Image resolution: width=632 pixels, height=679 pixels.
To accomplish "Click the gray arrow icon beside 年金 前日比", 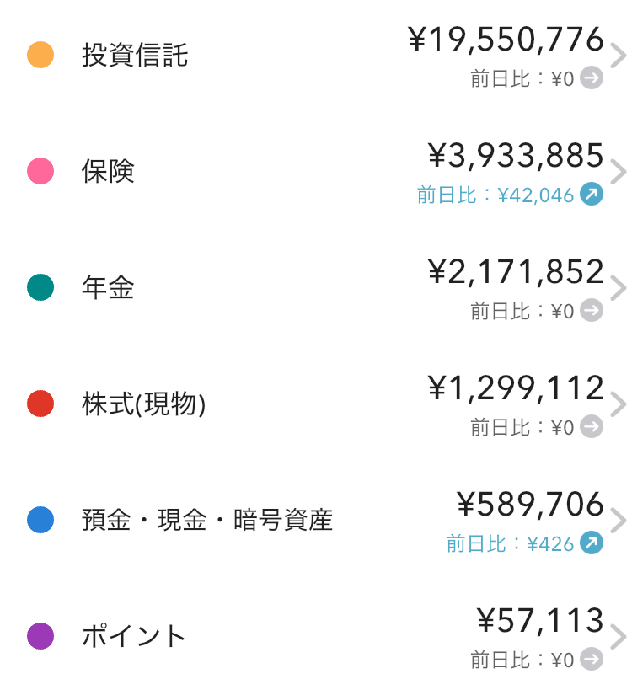I will tap(592, 312).
